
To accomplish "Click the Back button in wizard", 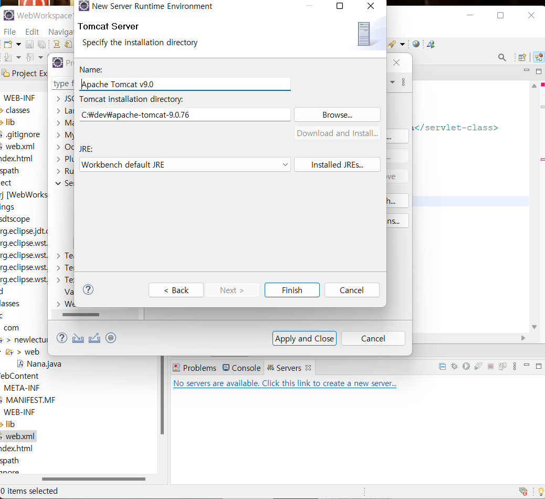I will point(176,290).
